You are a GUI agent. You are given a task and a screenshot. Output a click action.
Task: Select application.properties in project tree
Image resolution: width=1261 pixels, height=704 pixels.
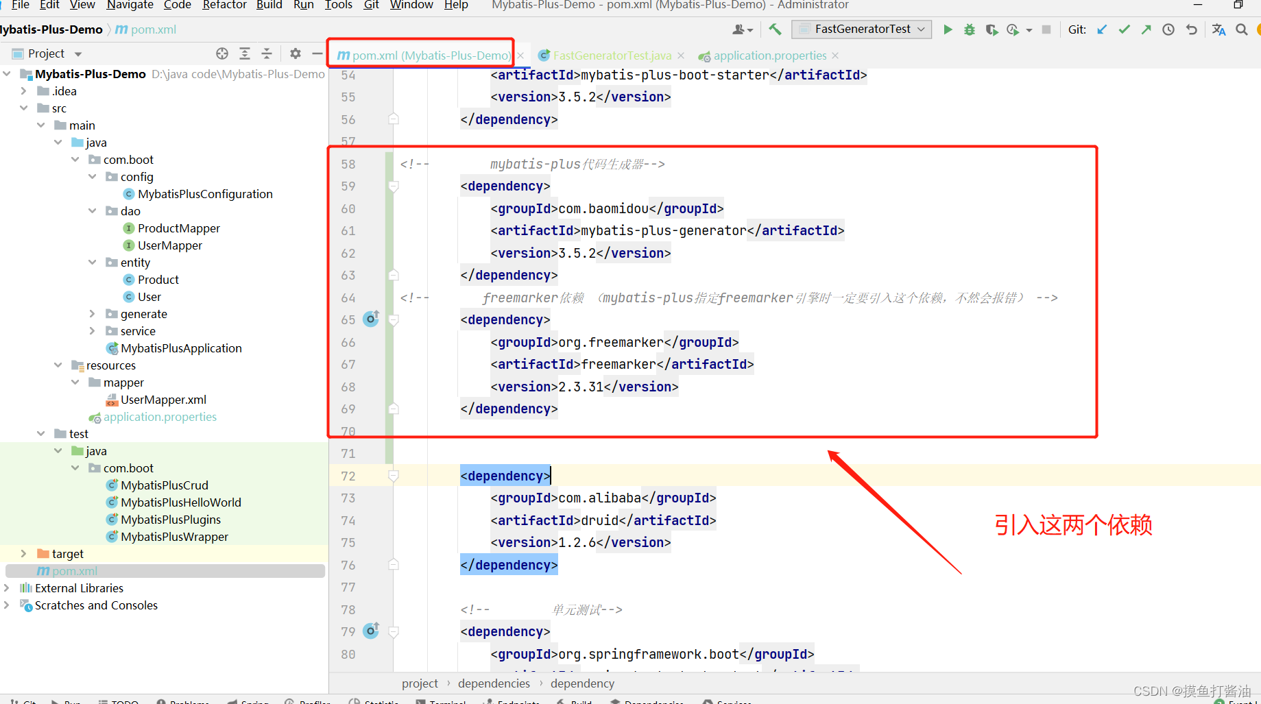click(160, 417)
